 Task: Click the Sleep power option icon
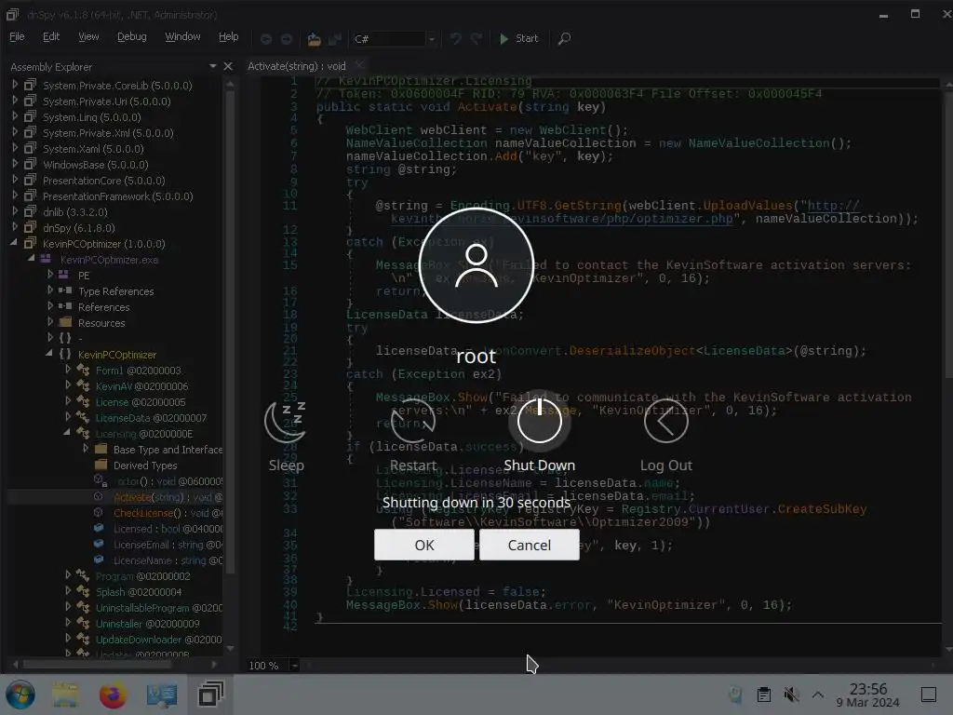(x=286, y=421)
